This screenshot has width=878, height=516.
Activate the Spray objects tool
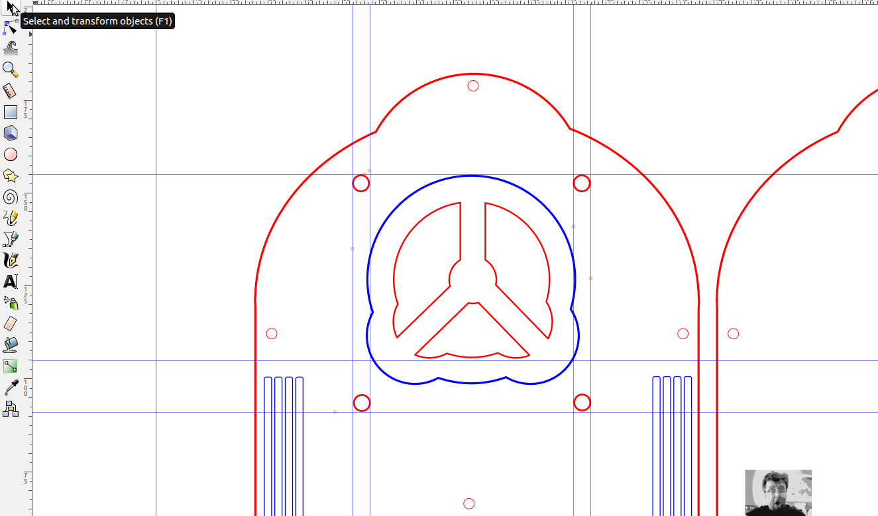[x=11, y=303]
